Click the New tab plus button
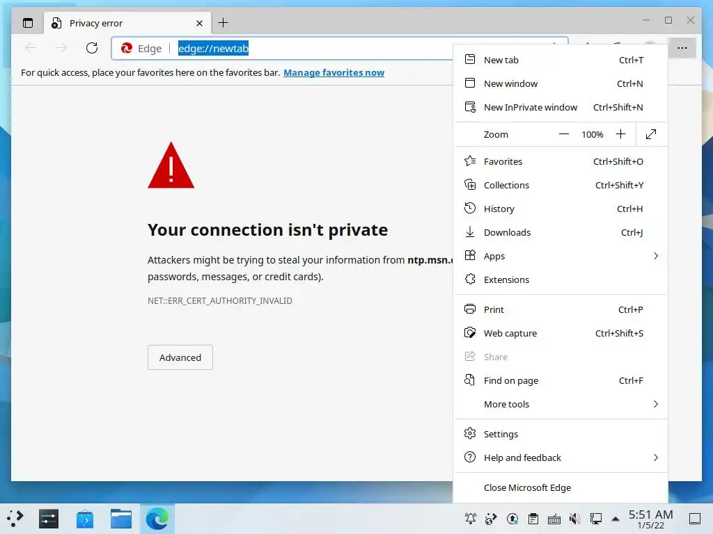The image size is (713, 534). pyautogui.click(x=223, y=23)
